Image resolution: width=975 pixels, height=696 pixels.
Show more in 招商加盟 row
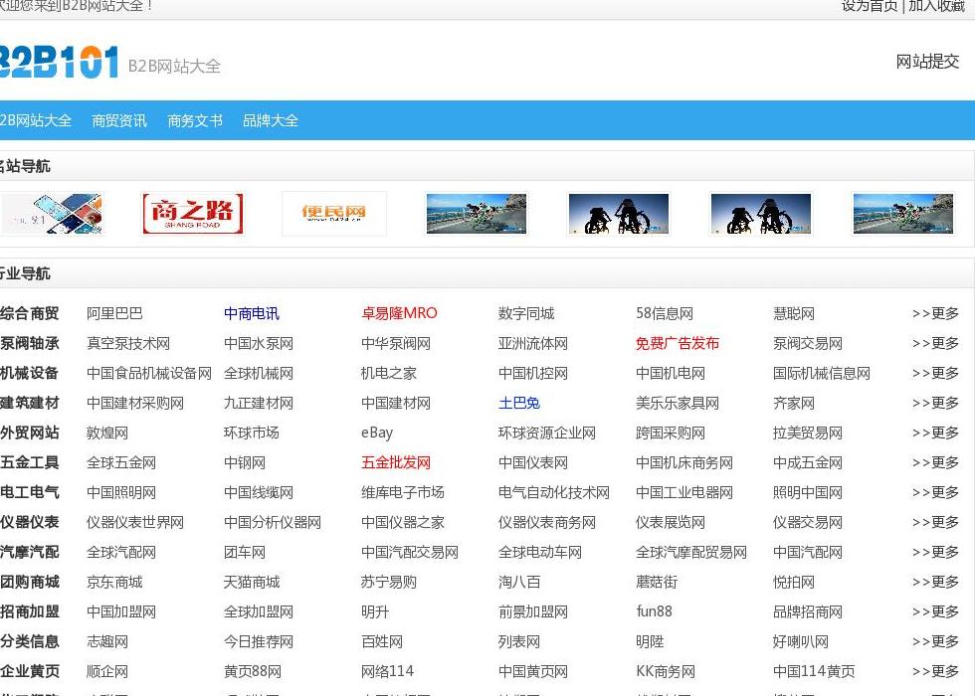[x=935, y=611]
